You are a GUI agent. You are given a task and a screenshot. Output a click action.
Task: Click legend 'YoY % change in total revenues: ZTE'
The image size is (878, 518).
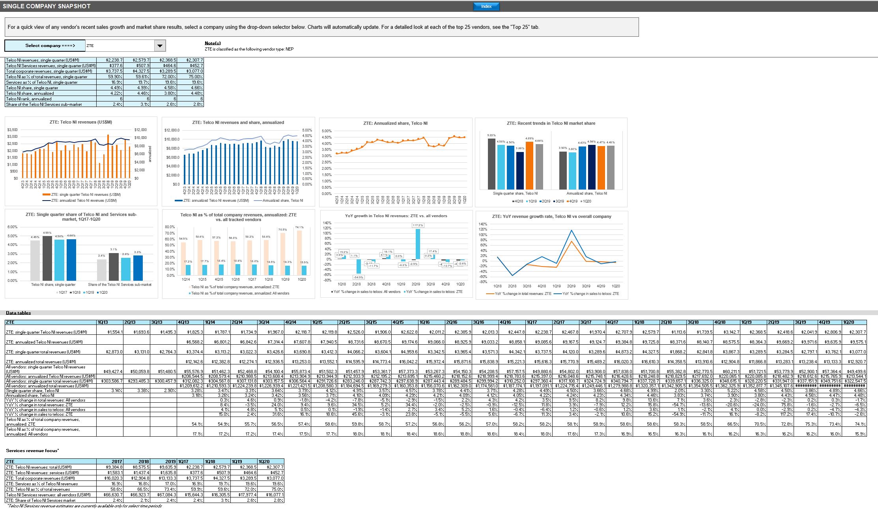(x=519, y=294)
